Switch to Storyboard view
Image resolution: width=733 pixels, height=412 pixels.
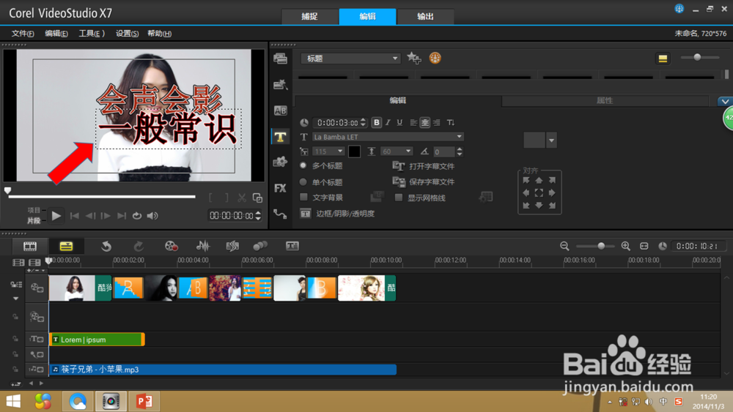30,246
